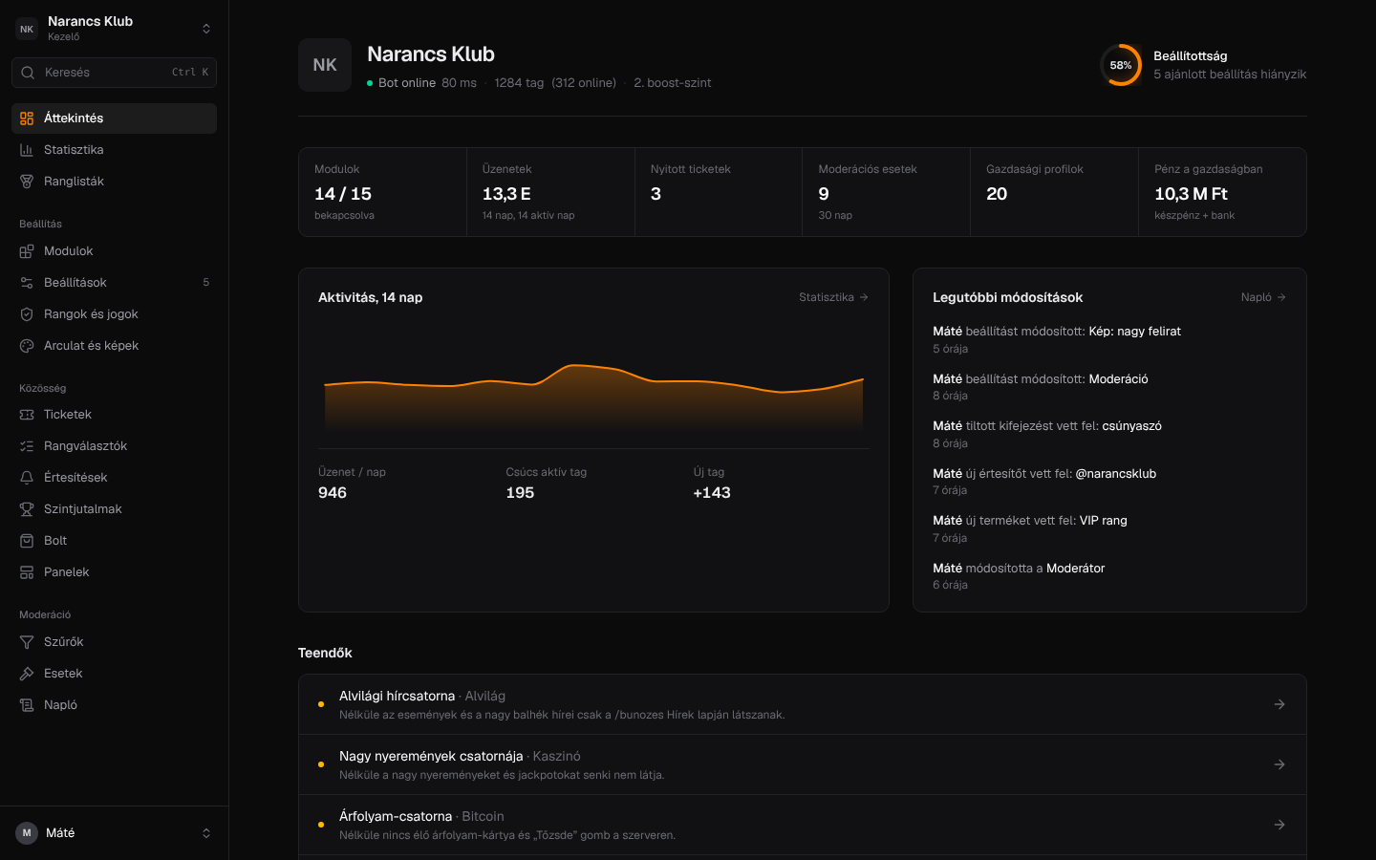Click the Rangok és jogok shield icon
This screenshot has height=860, width=1376.
(x=27, y=314)
